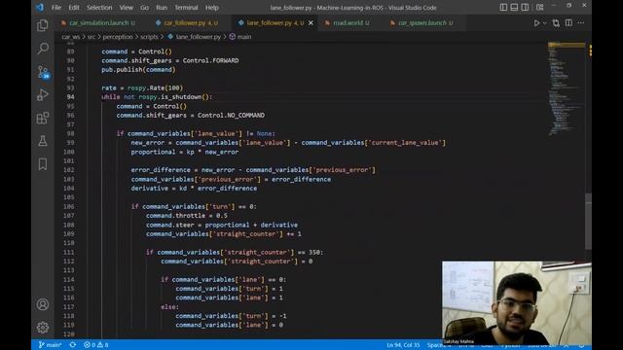Open the Run menu
Viewport: 623px width, 350px height.
point(162,8)
